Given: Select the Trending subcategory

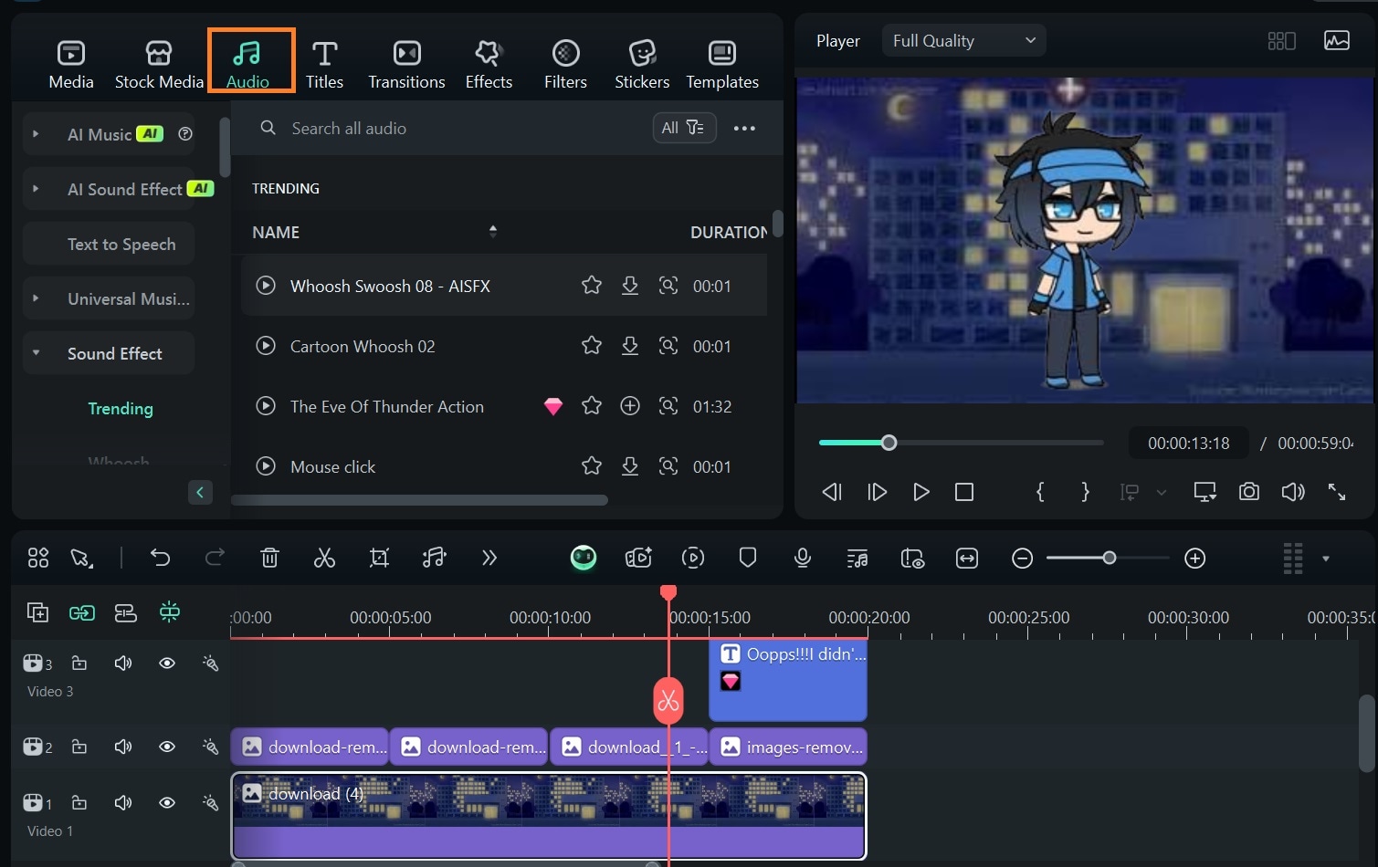Looking at the screenshot, I should click(121, 408).
